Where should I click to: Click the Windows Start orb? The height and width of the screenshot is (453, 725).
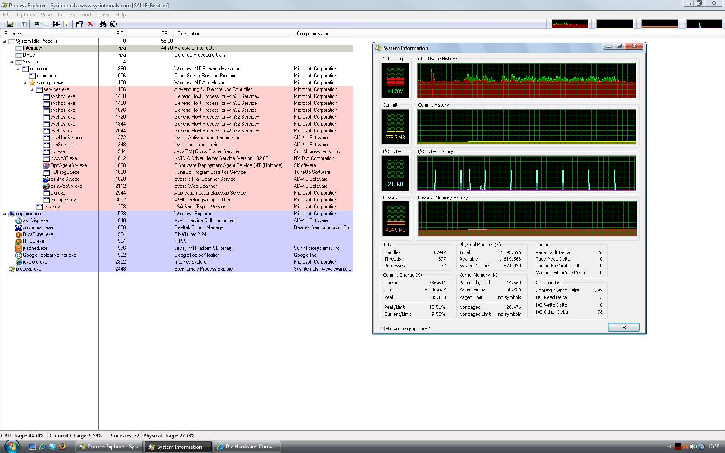pyautogui.click(x=12, y=446)
